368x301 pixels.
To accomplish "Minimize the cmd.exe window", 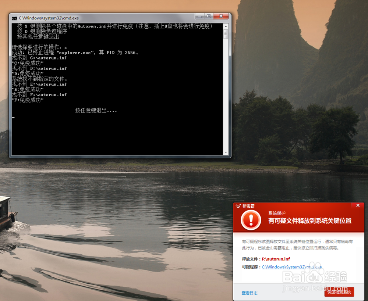I will [200, 17].
